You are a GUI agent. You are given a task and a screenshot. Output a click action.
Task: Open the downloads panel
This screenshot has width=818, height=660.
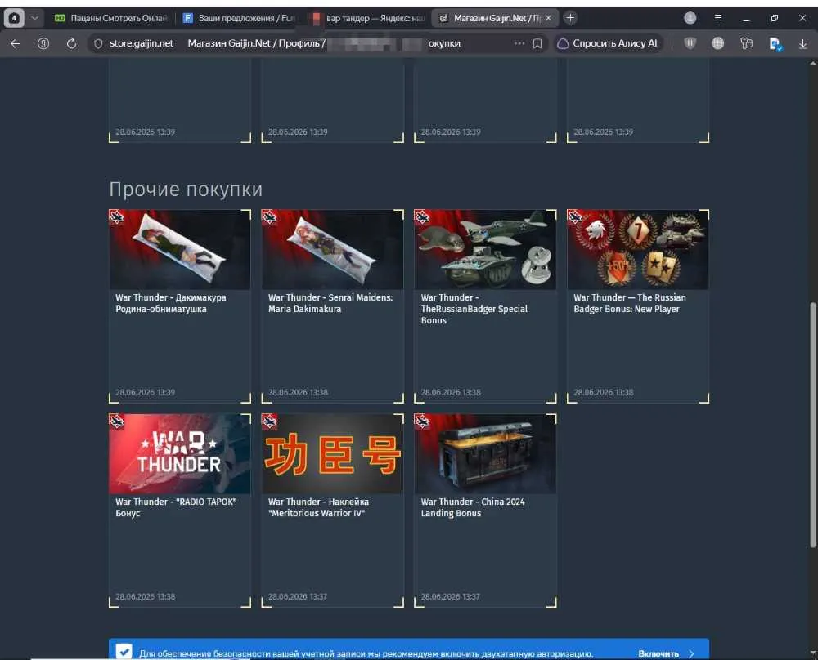(803, 44)
